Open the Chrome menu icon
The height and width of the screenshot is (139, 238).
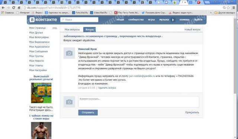[234, 8]
